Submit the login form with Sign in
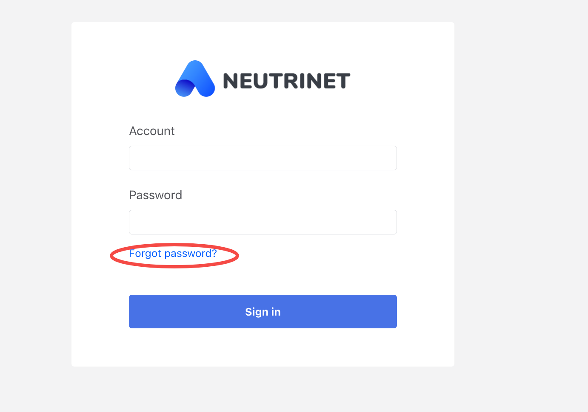This screenshot has width=588, height=412. [263, 312]
